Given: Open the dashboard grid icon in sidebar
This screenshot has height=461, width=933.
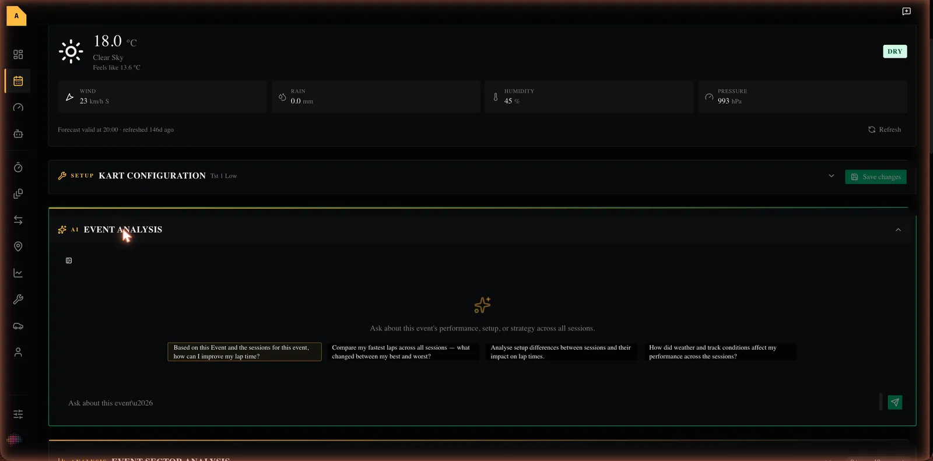Looking at the screenshot, I should point(18,54).
